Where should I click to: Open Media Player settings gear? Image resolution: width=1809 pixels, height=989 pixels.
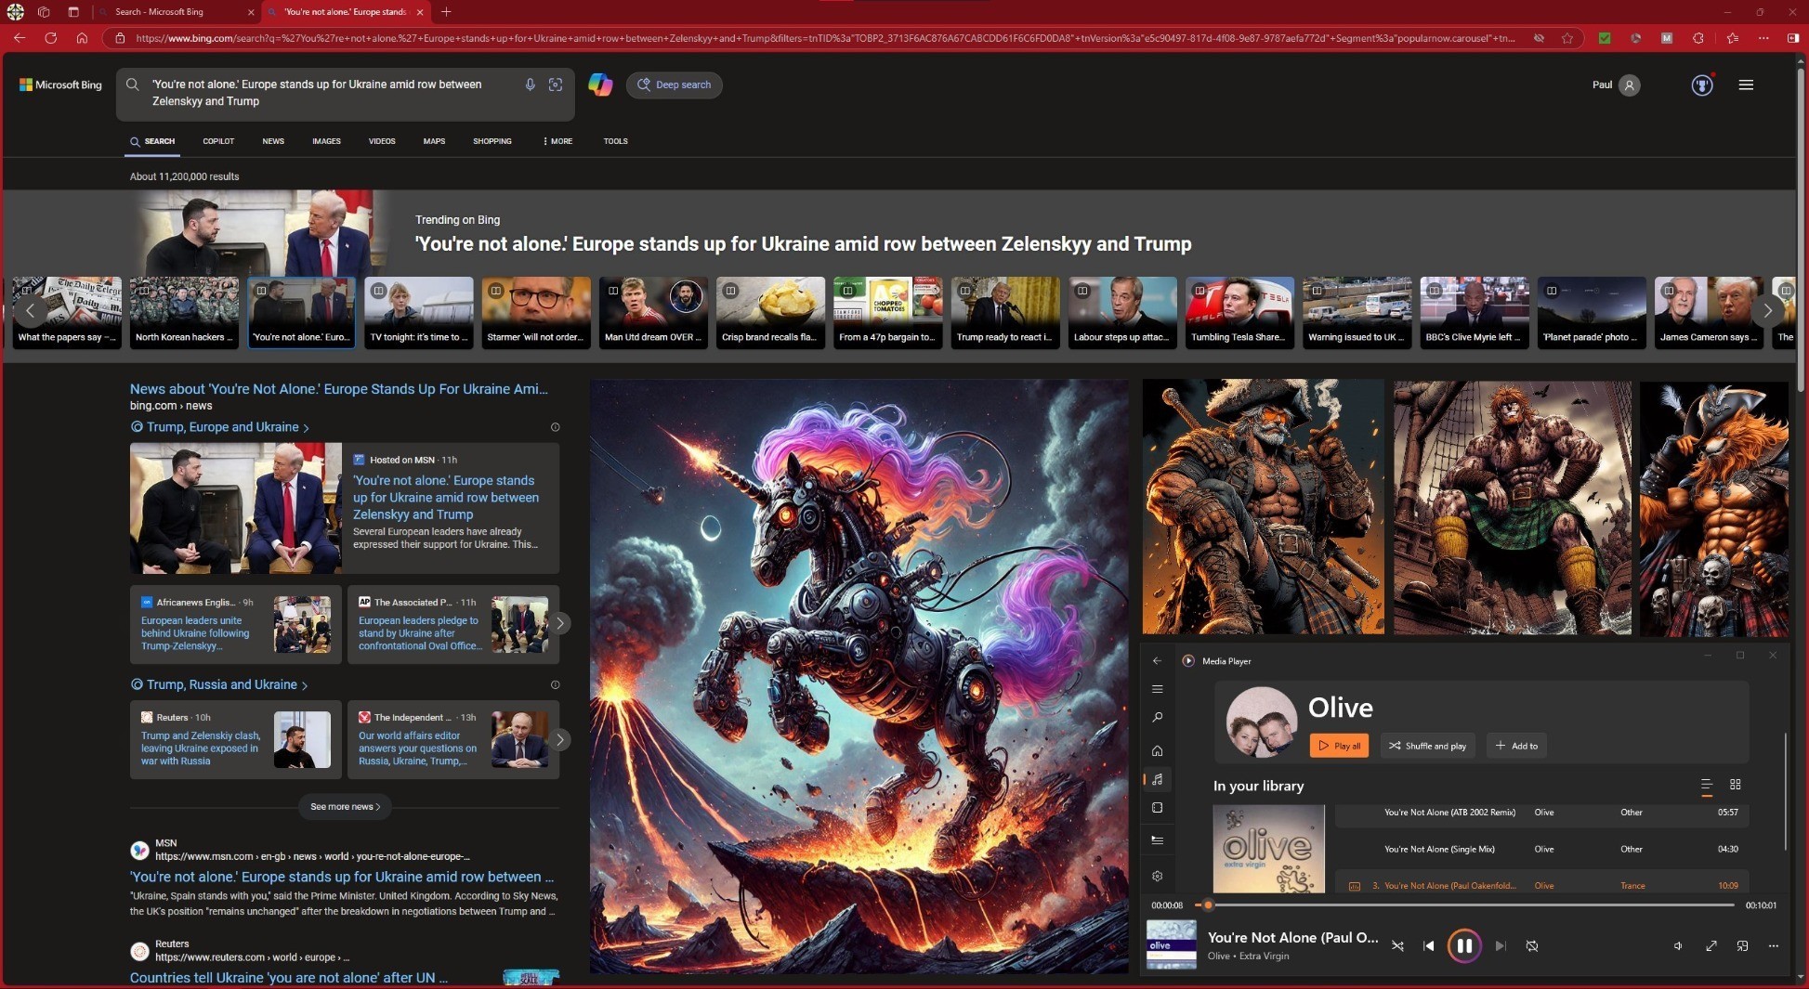tap(1157, 876)
